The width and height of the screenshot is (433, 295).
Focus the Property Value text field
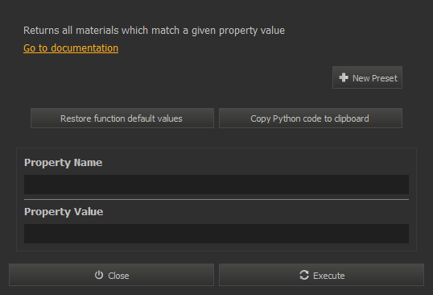216,234
